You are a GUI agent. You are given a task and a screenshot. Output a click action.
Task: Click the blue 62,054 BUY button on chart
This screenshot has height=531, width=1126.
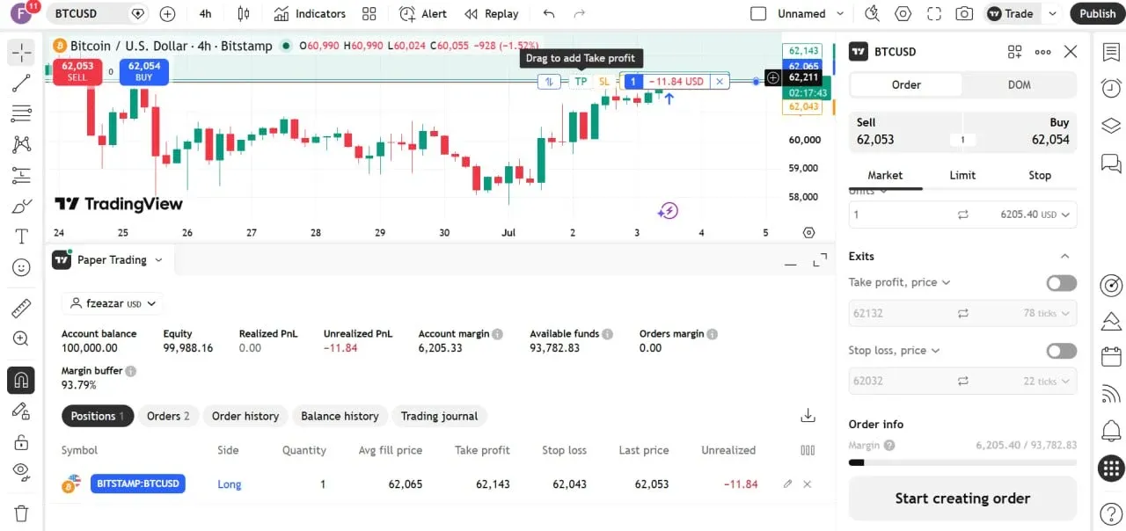point(144,71)
